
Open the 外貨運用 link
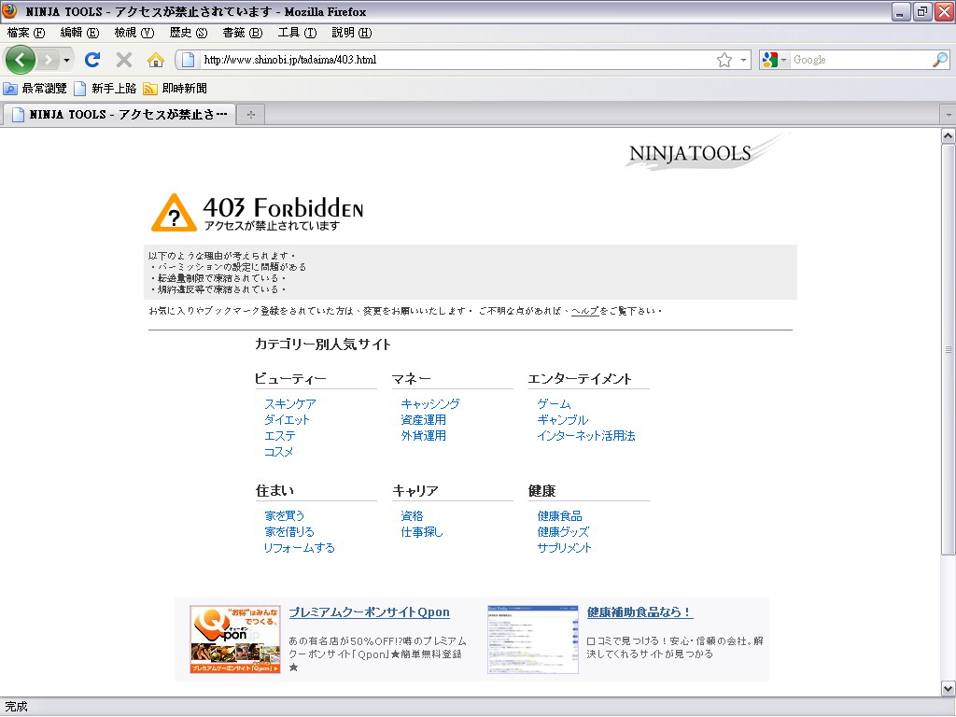click(x=423, y=435)
